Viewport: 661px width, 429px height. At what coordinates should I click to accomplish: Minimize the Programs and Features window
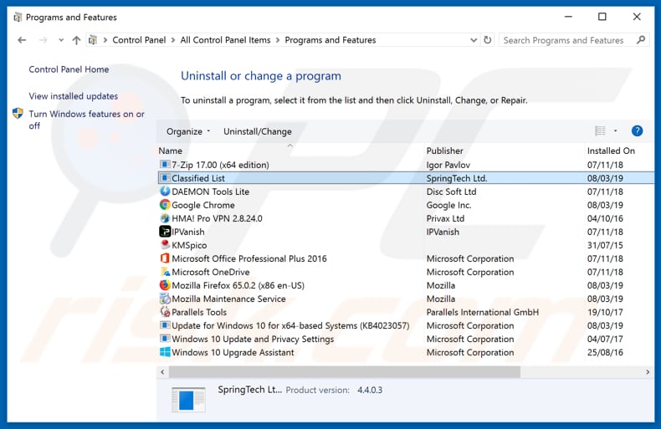[568, 17]
